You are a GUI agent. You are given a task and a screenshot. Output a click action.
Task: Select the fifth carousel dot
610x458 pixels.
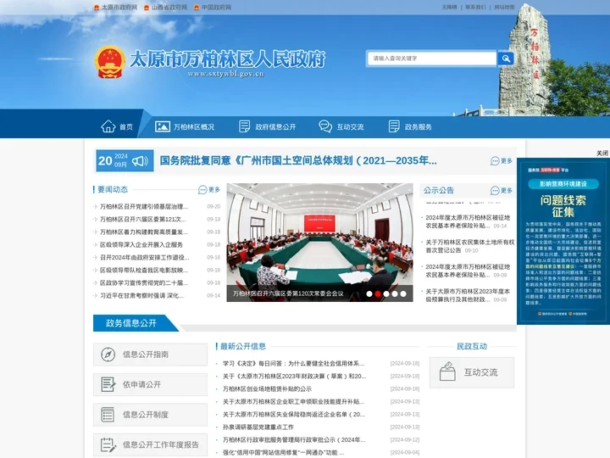coord(403,294)
